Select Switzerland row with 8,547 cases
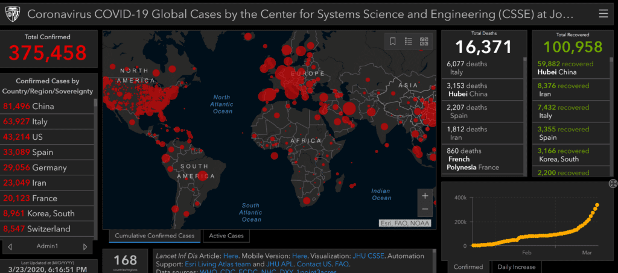The image size is (618, 273). point(47,229)
